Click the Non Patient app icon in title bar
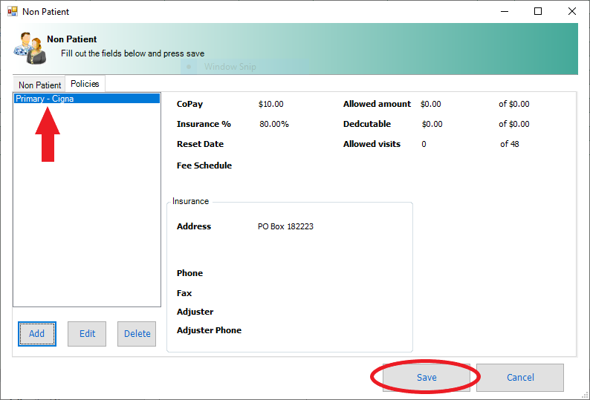 (x=13, y=11)
